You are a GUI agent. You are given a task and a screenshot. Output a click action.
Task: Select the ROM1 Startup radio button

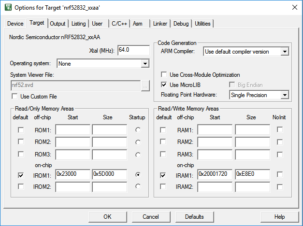pyautogui.click(x=138, y=130)
